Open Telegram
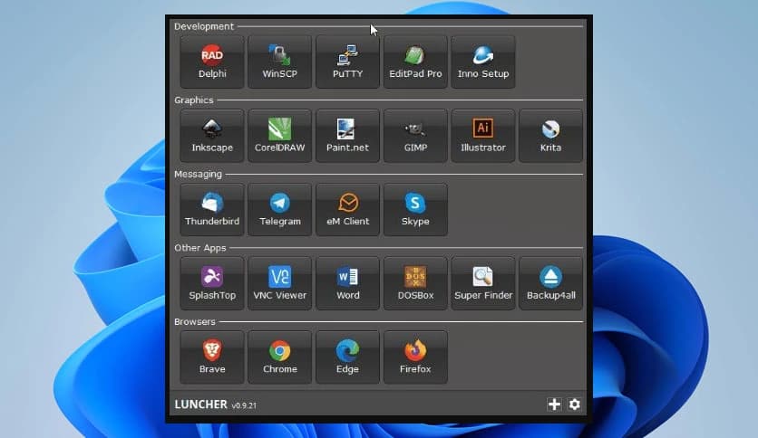Image resolution: width=758 pixels, height=438 pixels. coord(280,210)
